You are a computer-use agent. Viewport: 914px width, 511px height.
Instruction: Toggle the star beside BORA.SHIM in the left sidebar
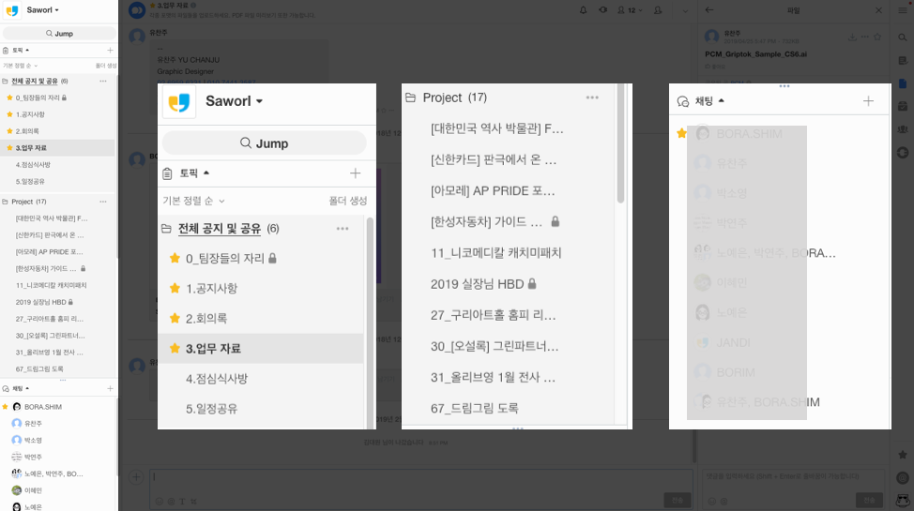6,407
